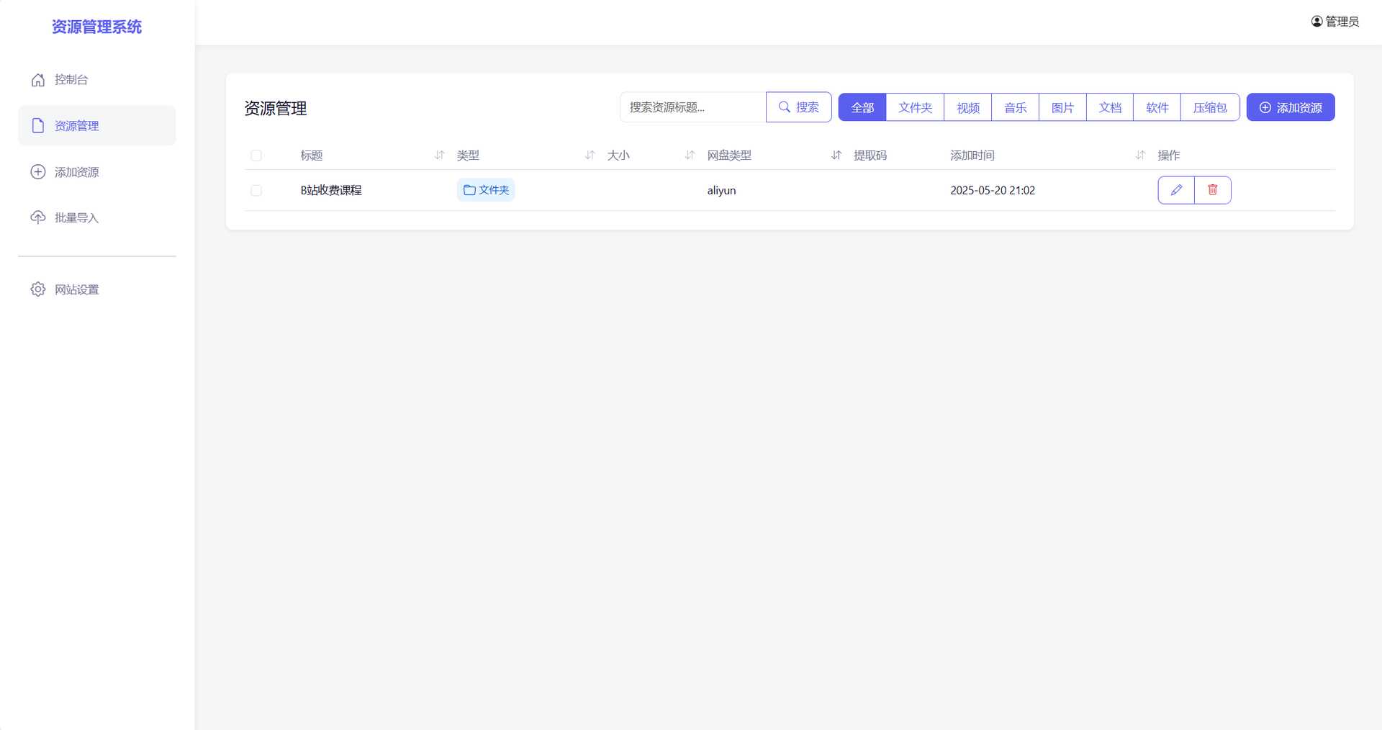Viewport: 1382px width, 730px height.
Task: Toggle the select-all checkbox in table header
Action: click(256, 156)
